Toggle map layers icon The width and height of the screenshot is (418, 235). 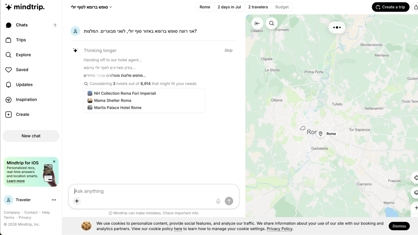tap(416, 193)
